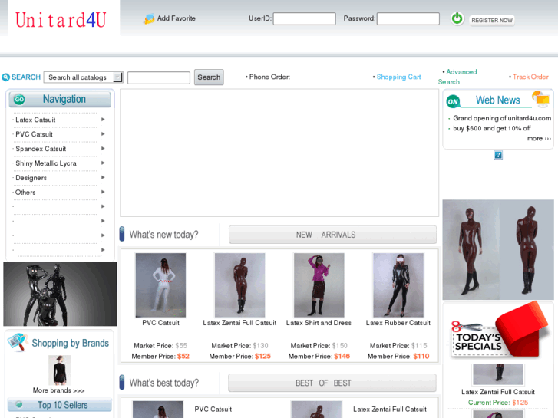Open the white PVC Catsuit thumbnail in new arrivals
The width and height of the screenshot is (558, 418).
pos(160,285)
